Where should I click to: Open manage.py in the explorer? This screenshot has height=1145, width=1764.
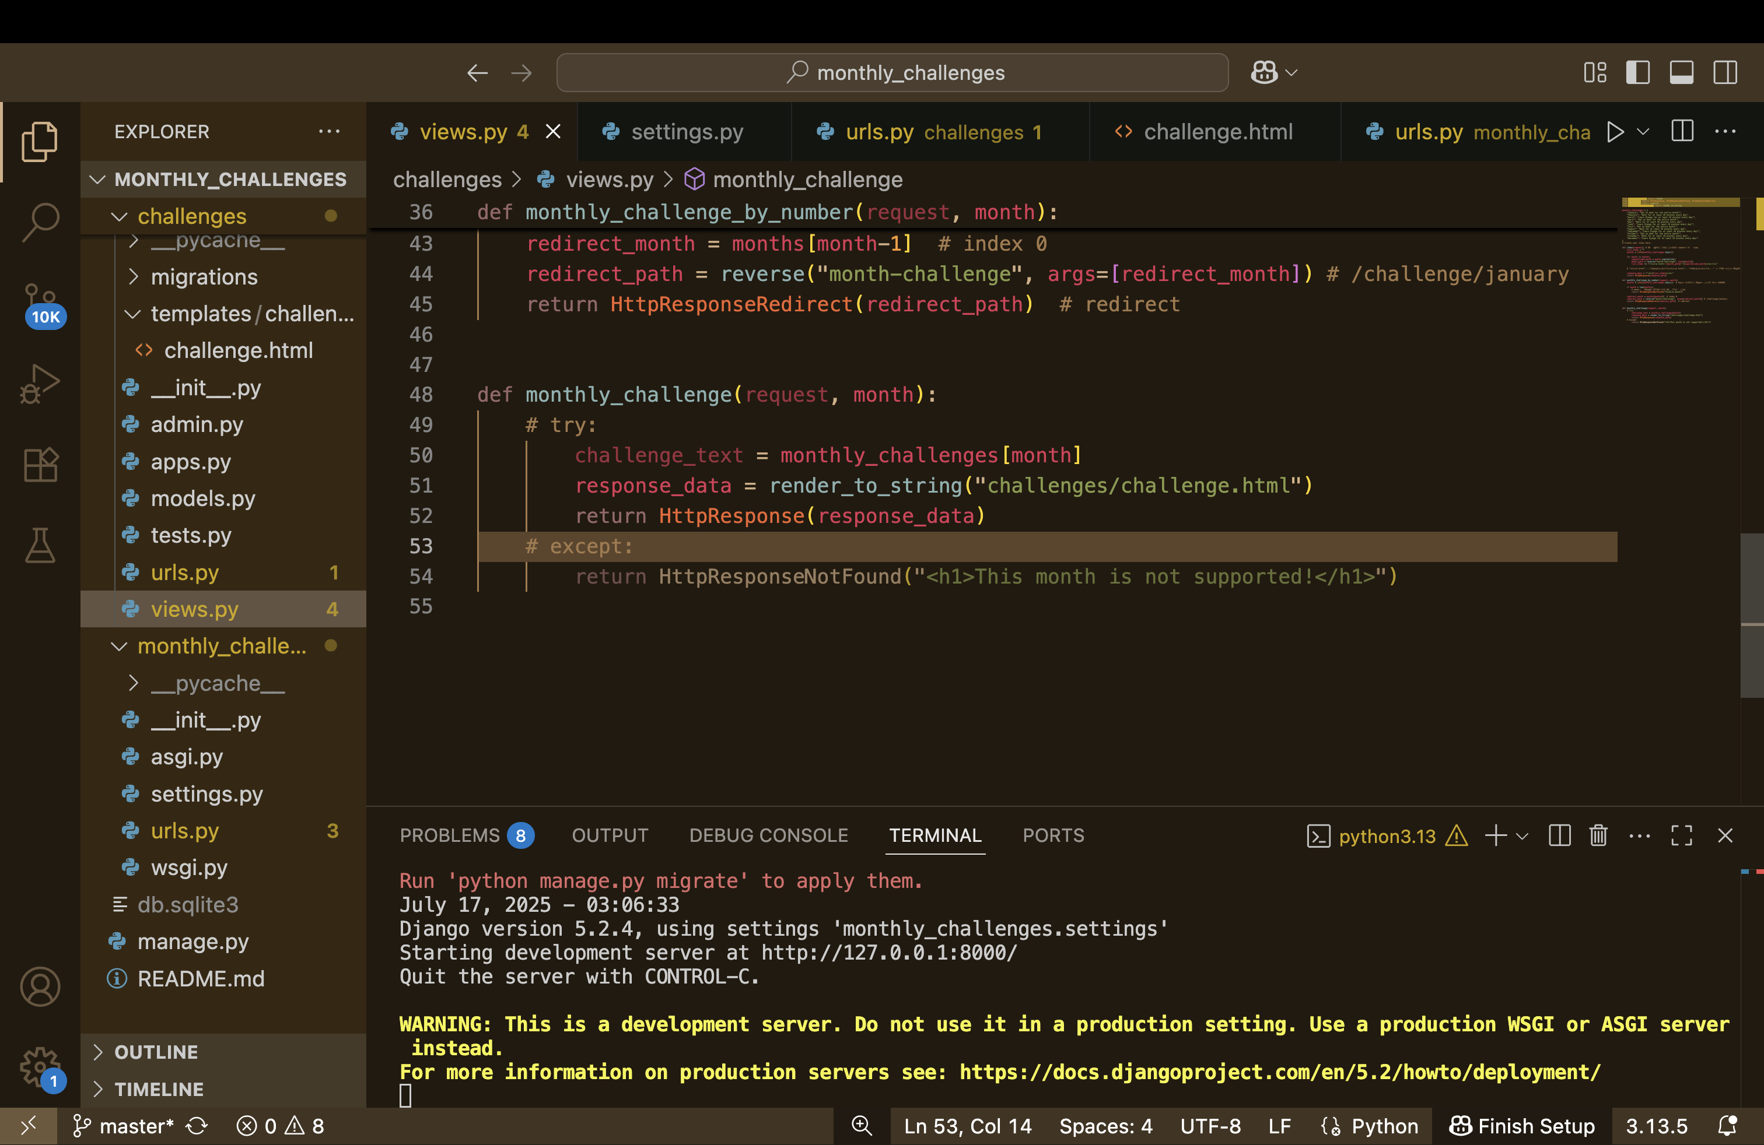[x=223, y=942]
